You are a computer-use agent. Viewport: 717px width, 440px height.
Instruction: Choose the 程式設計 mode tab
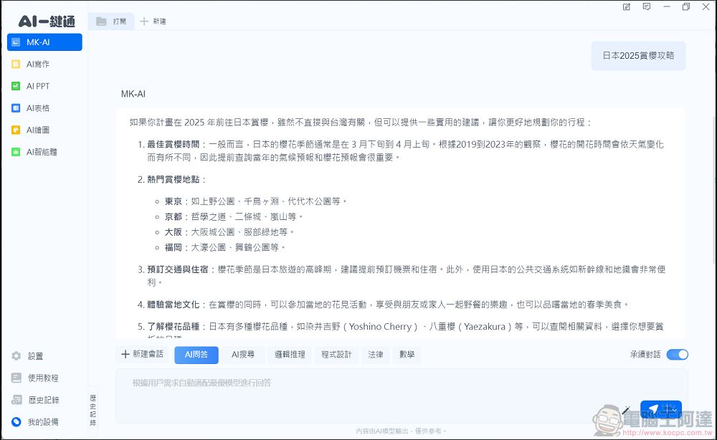coord(336,354)
